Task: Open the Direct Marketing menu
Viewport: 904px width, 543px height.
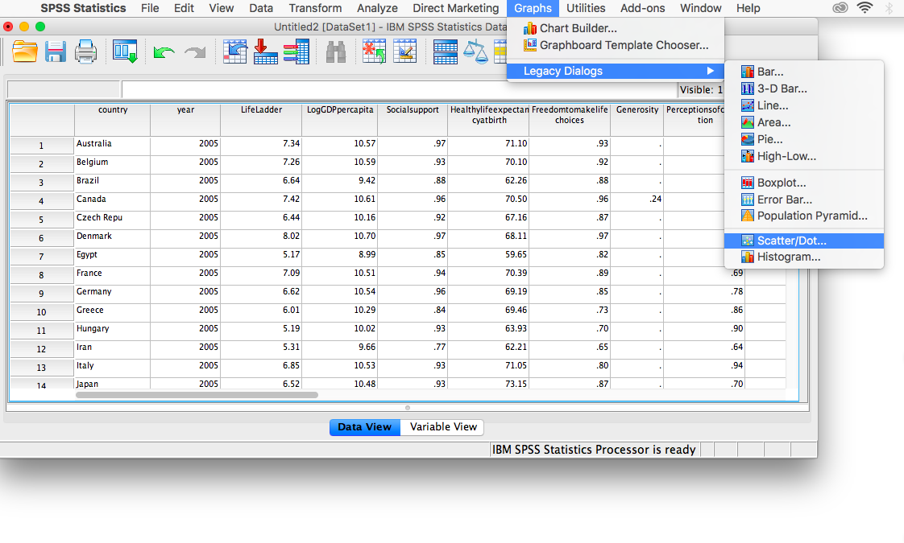Action: 455,8
